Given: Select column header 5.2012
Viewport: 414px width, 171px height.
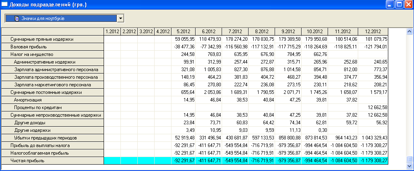Looking at the screenshot, I should click(184, 32).
